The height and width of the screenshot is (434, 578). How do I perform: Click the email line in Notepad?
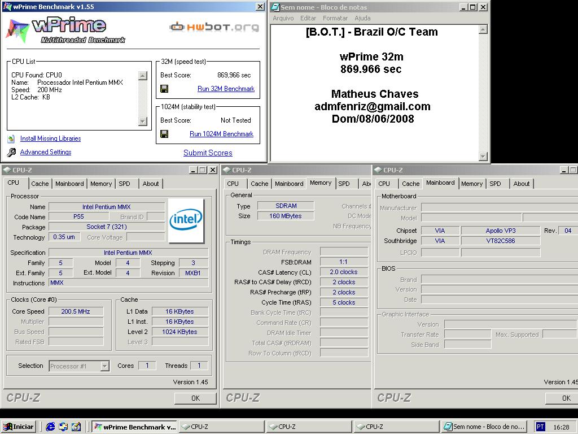coord(373,107)
